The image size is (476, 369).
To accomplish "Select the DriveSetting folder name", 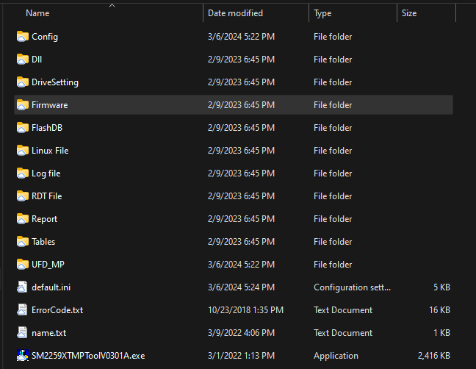I will (55, 82).
